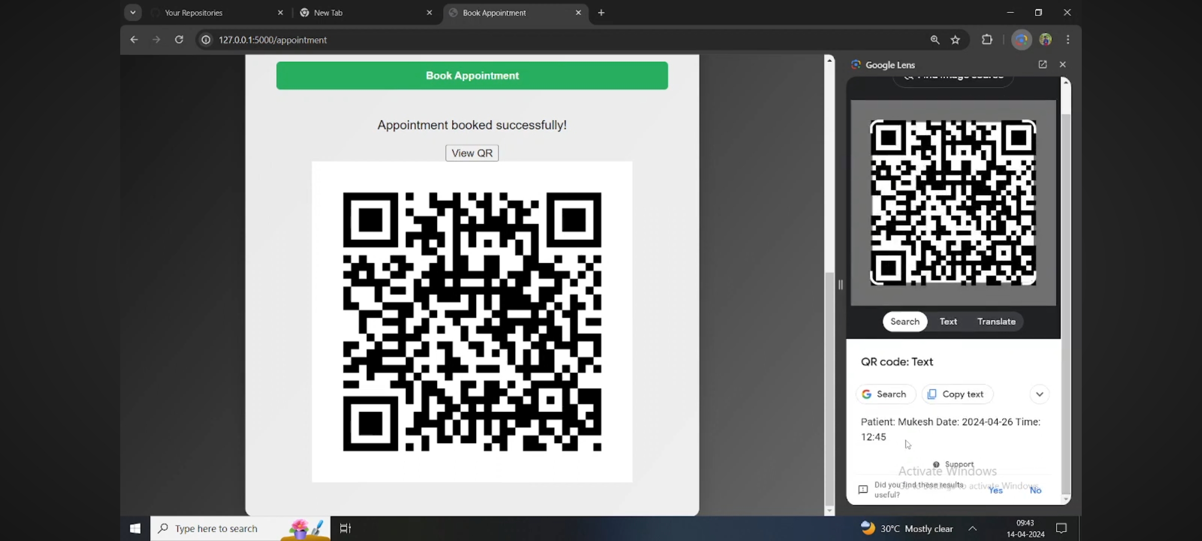Expand the QR code result chevron

pos(1039,394)
